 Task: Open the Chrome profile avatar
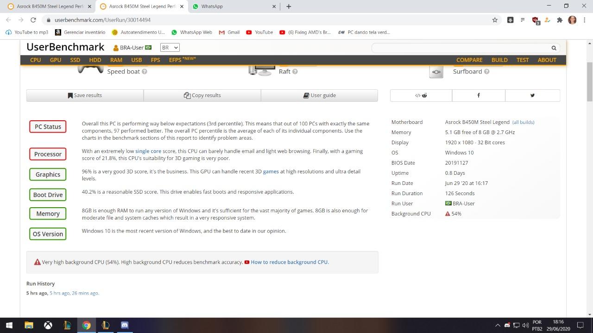572,20
